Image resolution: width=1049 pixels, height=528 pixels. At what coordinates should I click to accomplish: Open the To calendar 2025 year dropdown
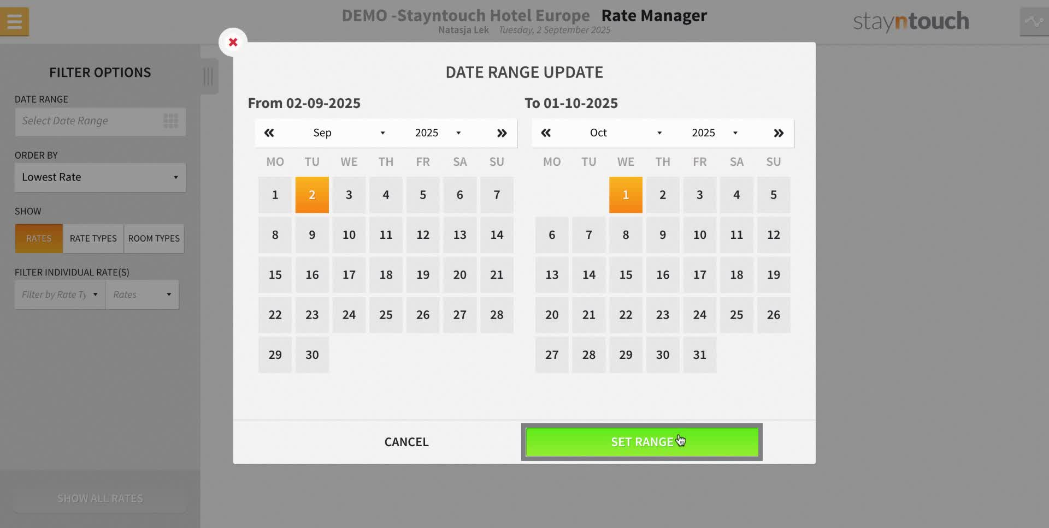click(x=715, y=133)
